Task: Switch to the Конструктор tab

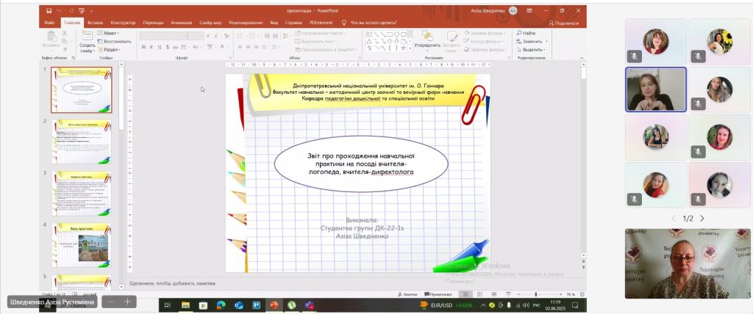Action: click(123, 23)
